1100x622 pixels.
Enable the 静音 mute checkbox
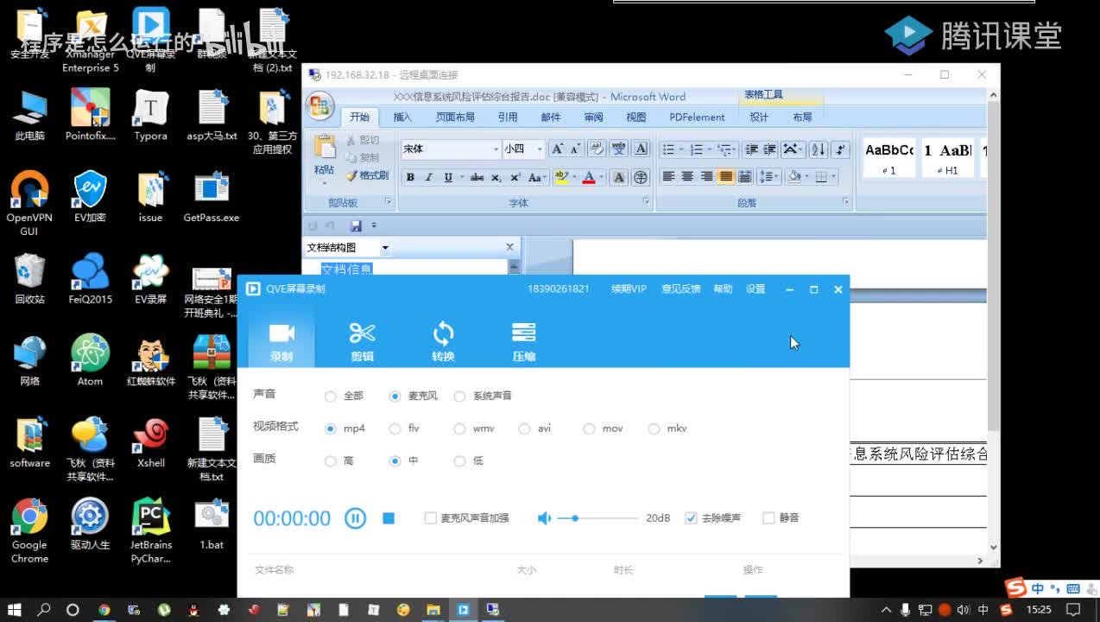[x=768, y=518]
